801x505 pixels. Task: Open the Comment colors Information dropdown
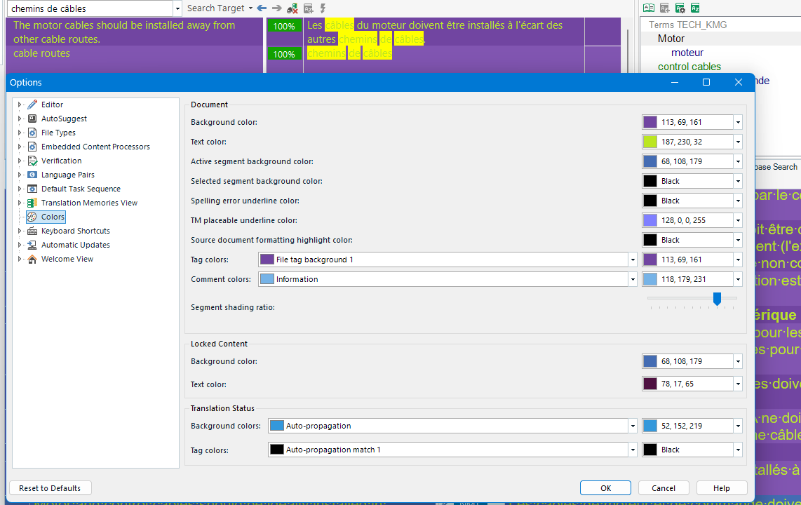point(633,279)
